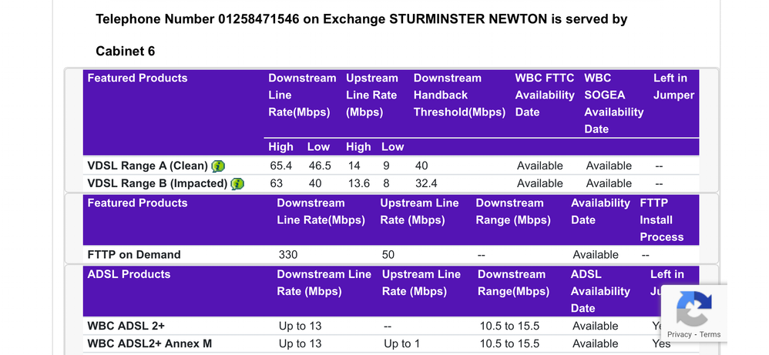
Task: Click the info icon beside VDSL Range A (Clean)
Action: [x=218, y=166]
